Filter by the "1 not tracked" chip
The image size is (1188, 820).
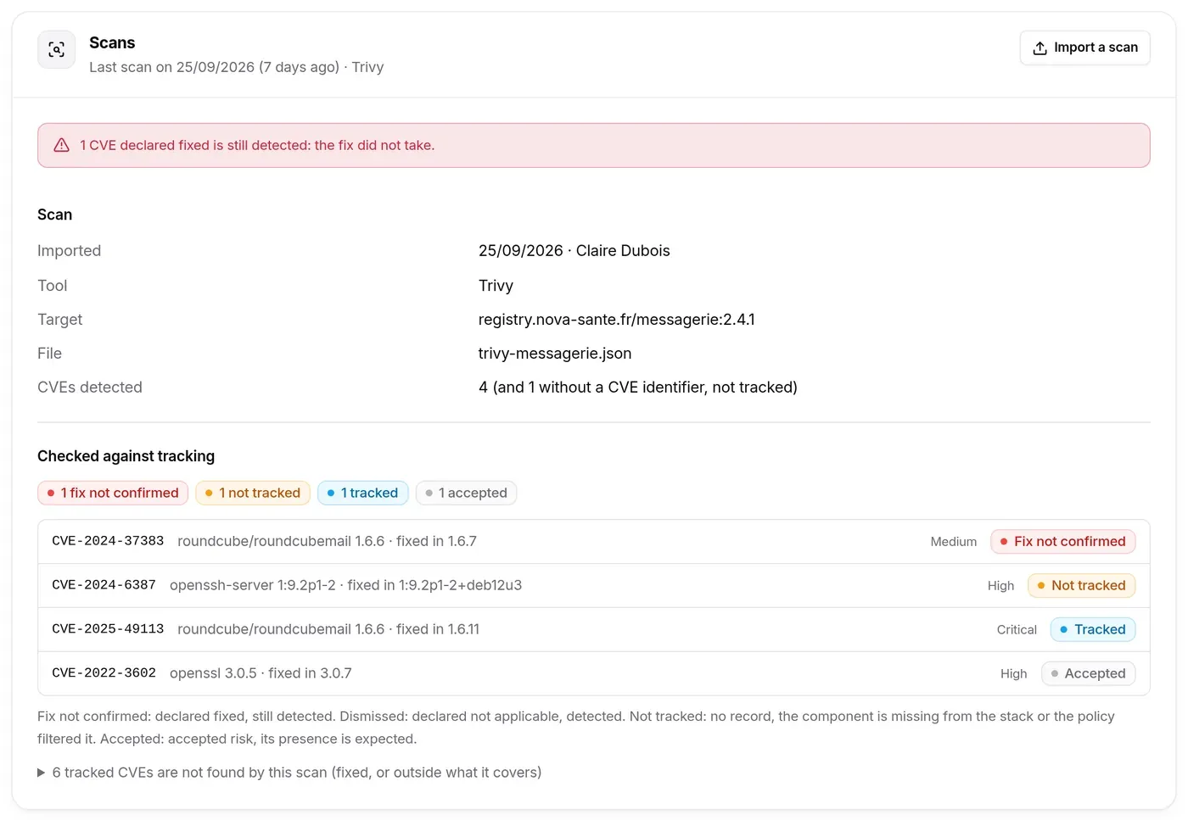pos(253,493)
